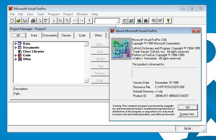Click the C:\VFP\FOXUSER.DBF resource file path

170,87
